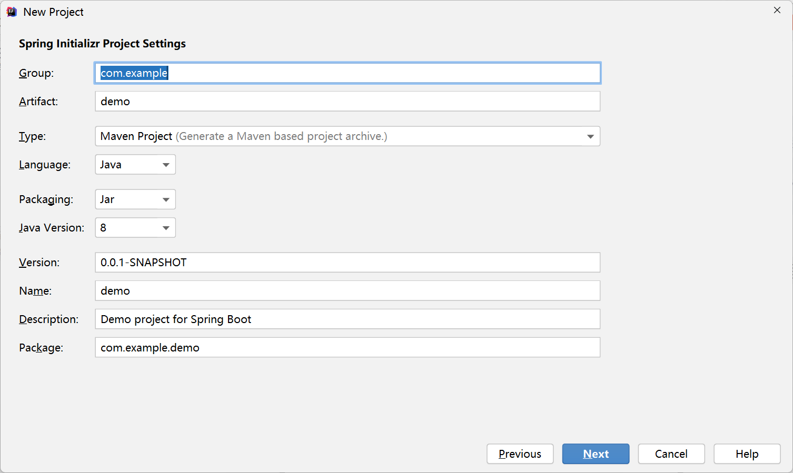Proceed with the Next button
793x473 pixels.
(596, 454)
